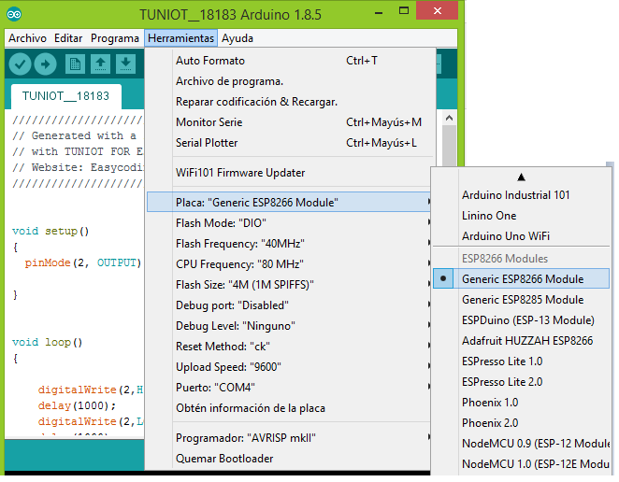Select ESPDuino (ESP-13 Module) board
The height and width of the screenshot is (482, 619).
pyautogui.click(x=521, y=320)
